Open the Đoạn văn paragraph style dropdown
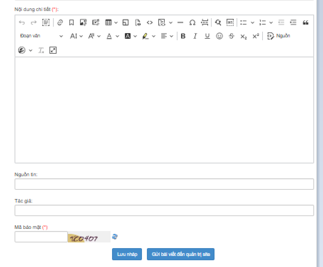 point(41,36)
